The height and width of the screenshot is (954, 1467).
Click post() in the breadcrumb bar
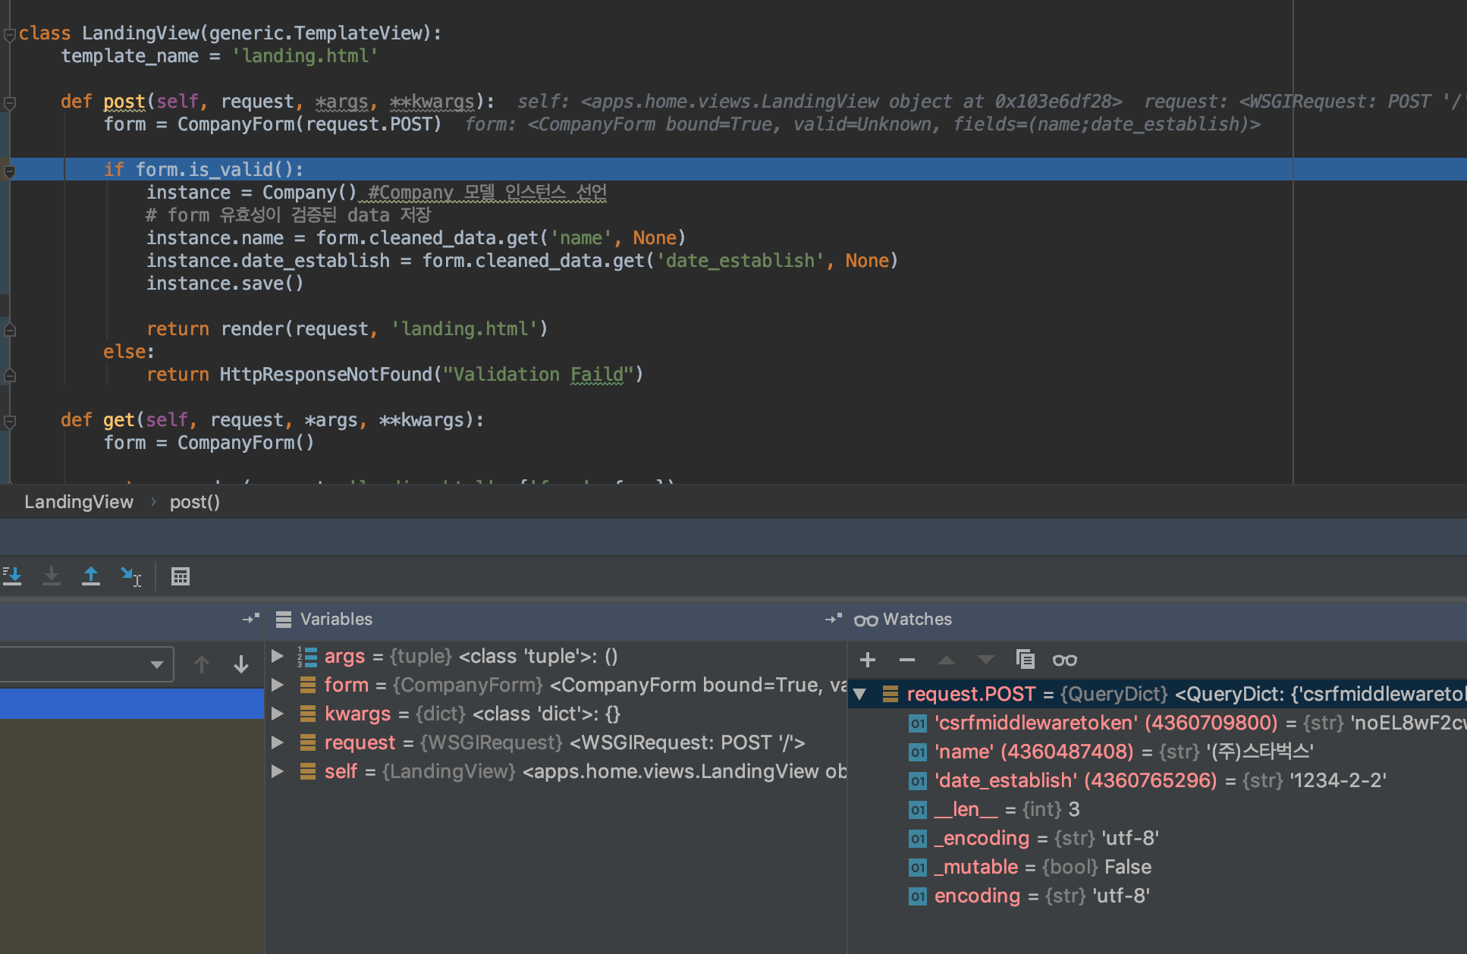point(194,502)
